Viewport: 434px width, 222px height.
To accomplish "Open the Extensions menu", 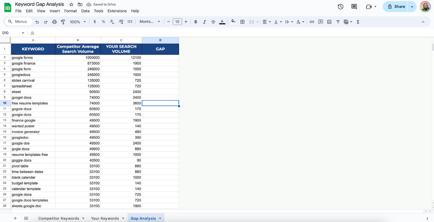I will [117, 11].
